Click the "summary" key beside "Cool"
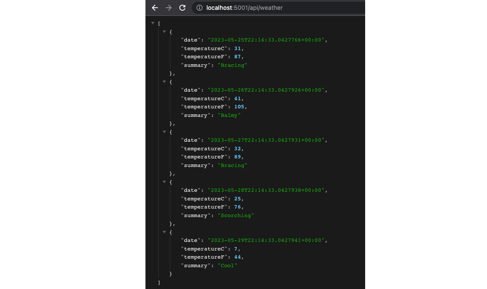This screenshot has width=487, height=289. coord(196,265)
